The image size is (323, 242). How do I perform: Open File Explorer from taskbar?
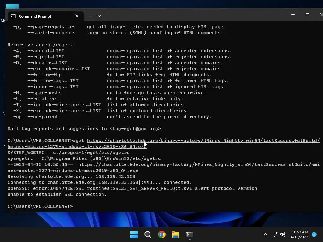pos(175,234)
